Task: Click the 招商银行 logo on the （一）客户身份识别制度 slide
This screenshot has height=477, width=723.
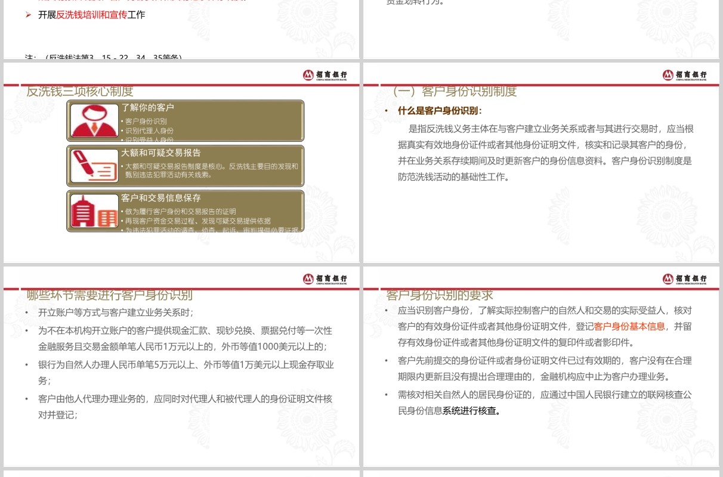Action: [x=685, y=75]
